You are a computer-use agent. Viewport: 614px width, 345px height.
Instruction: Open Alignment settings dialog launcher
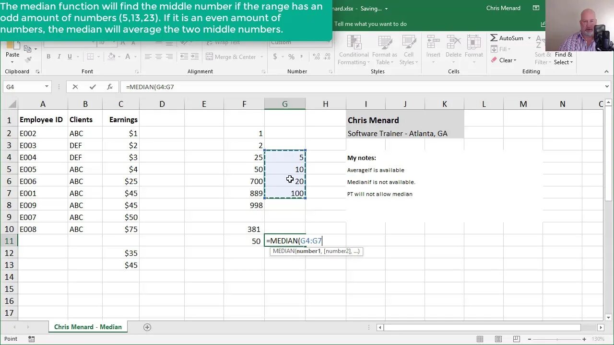[x=263, y=71]
